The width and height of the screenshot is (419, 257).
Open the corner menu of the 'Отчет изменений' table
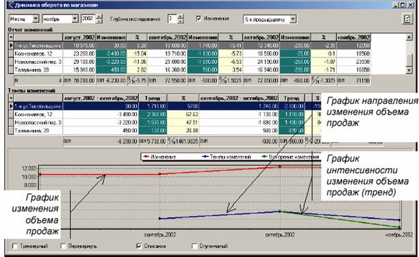(x=11, y=37)
